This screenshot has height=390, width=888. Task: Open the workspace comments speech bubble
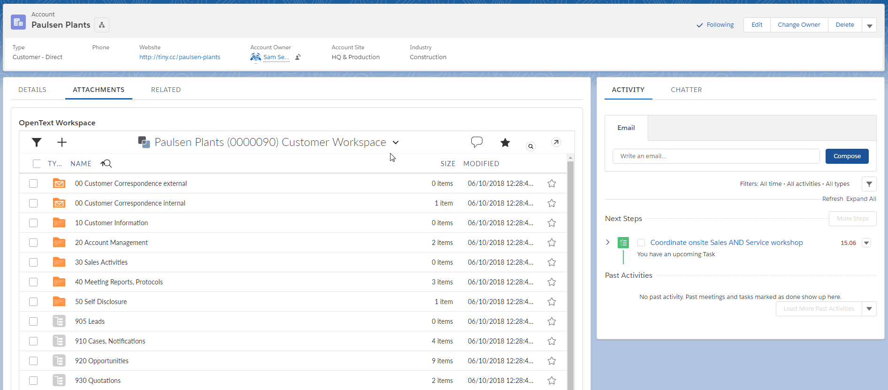(x=477, y=142)
